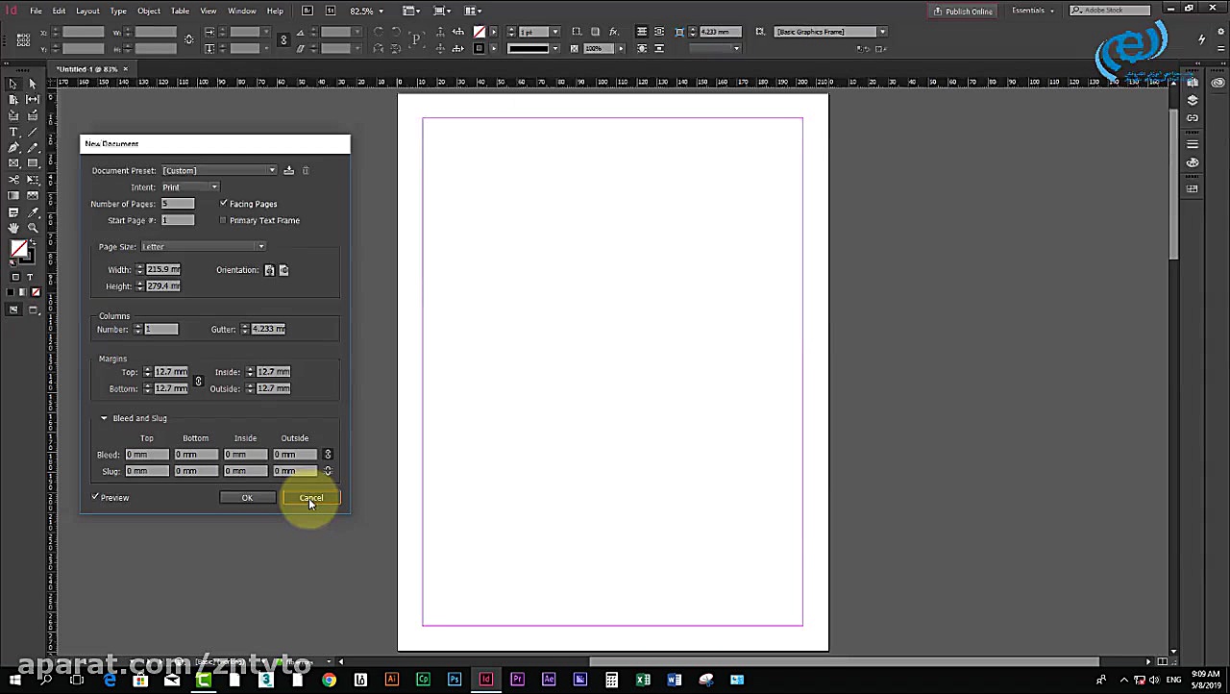Open the Window menu

tap(241, 11)
